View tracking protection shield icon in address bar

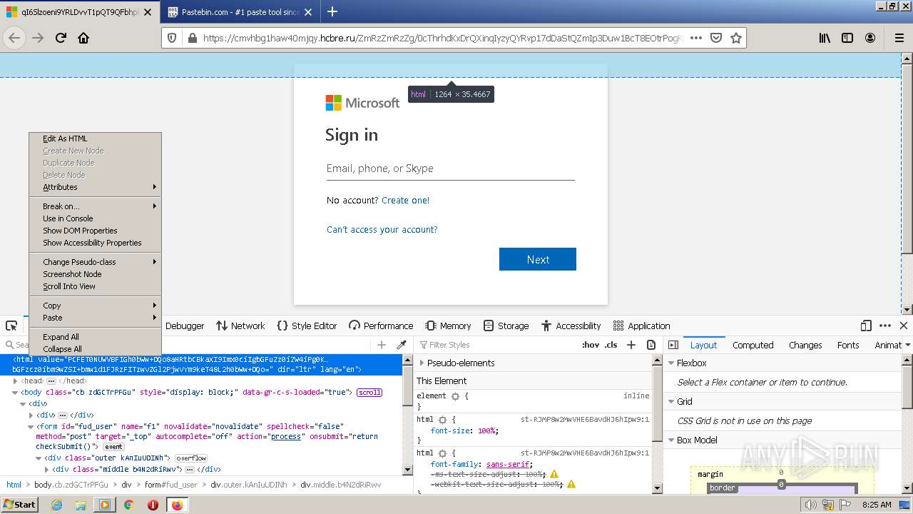(x=172, y=38)
